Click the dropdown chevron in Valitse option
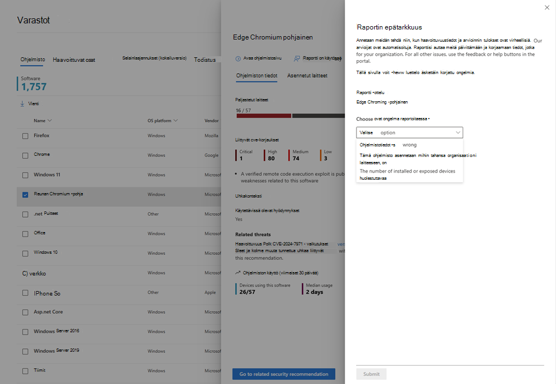 (458, 132)
